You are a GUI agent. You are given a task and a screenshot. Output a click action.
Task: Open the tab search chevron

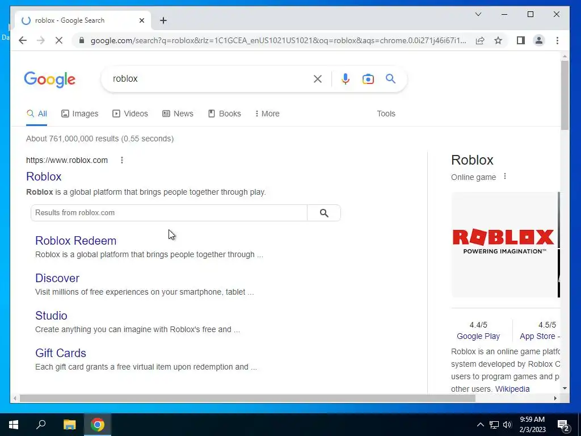tap(478, 14)
